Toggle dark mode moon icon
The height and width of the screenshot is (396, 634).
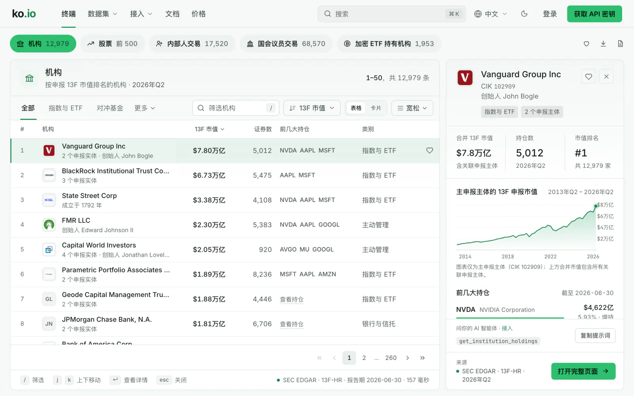click(x=524, y=14)
